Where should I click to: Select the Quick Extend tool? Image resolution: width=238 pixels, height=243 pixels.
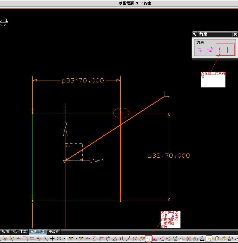coord(12,239)
